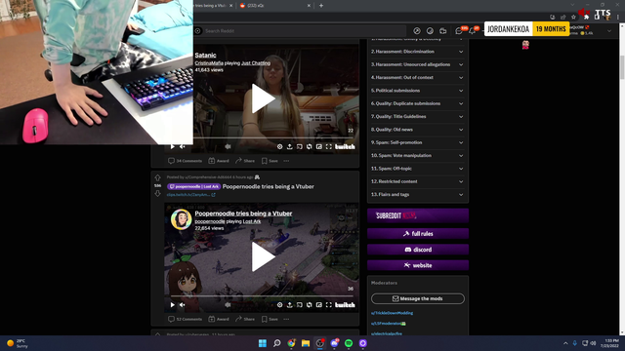The image size is (625, 351).
Task: Upvote the Poopernoodle Vtuber post
Action: point(157,177)
